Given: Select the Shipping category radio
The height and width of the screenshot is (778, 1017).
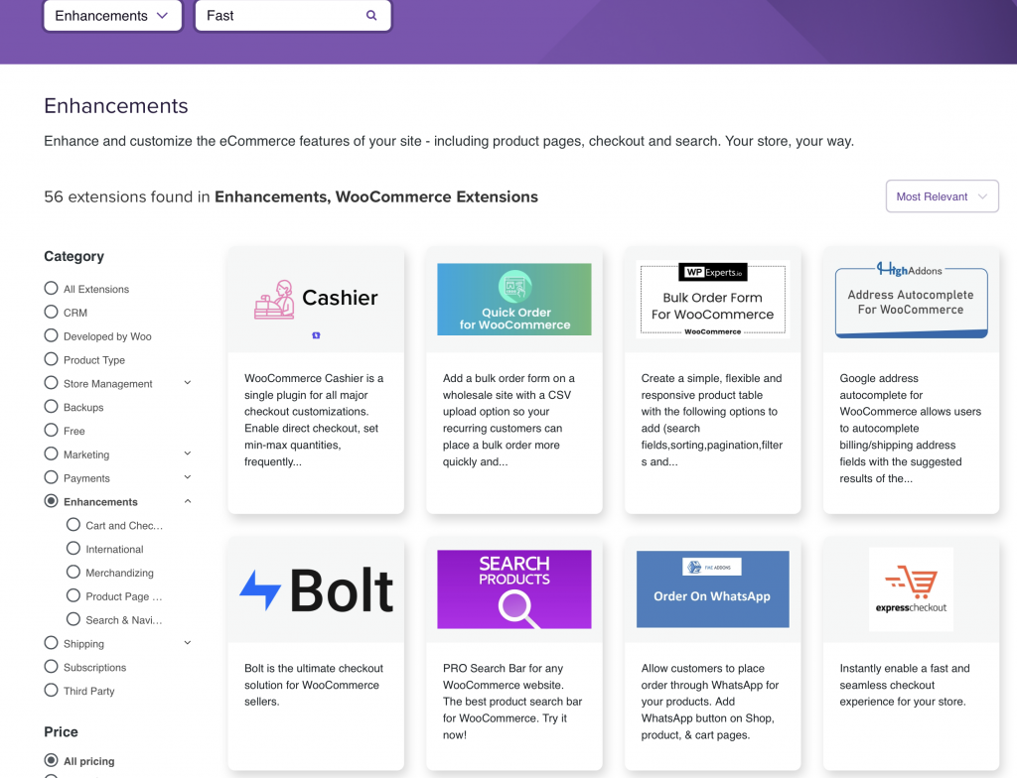Looking at the screenshot, I should (52, 643).
